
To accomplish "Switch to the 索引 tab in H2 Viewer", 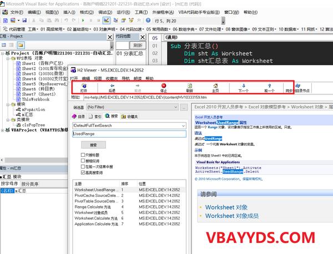I will click(x=95, y=116).
